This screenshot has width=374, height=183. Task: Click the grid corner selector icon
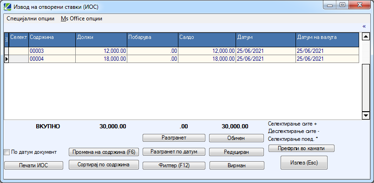click(x=7, y=40)
